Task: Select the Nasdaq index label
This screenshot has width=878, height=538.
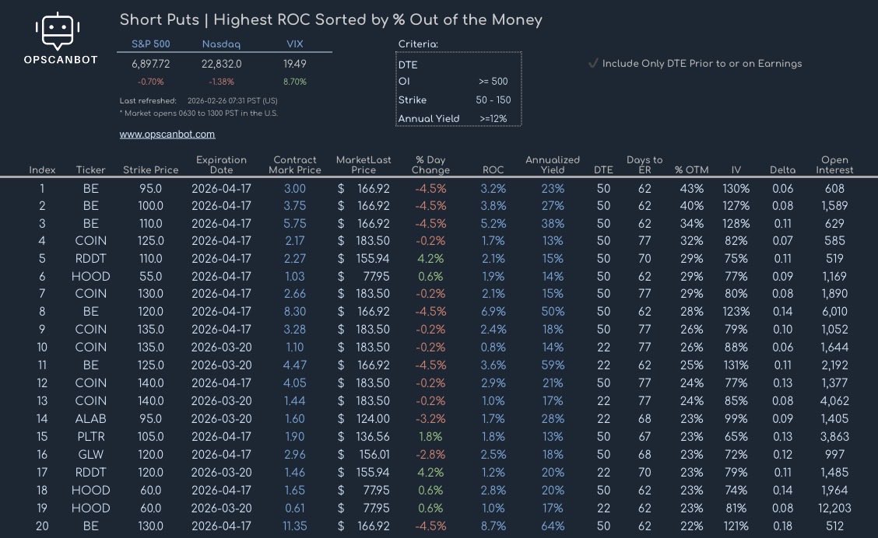Action: click(x=221, y=44)
